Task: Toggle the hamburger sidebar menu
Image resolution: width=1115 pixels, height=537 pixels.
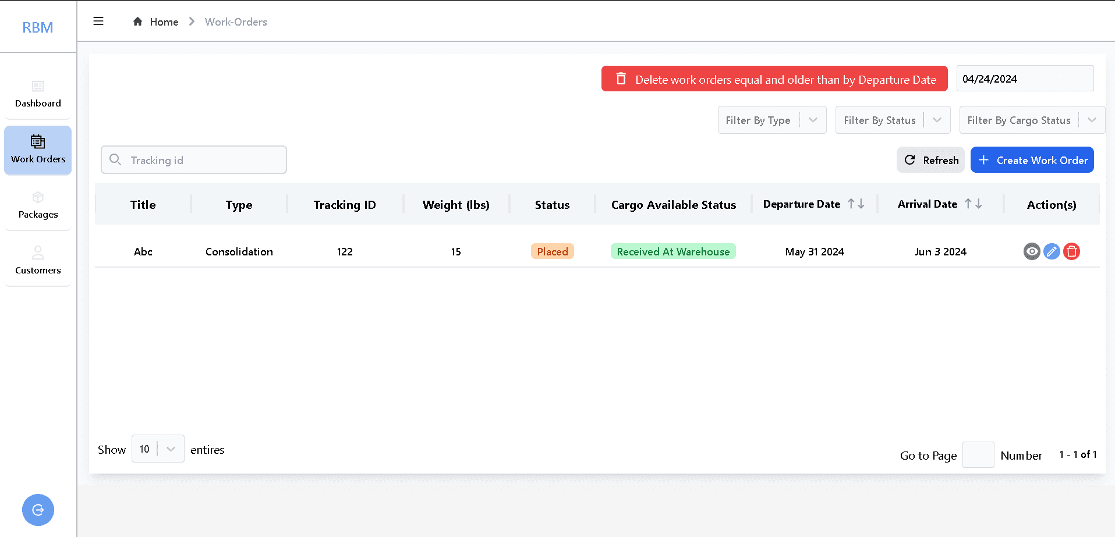Action: [98, 22]
